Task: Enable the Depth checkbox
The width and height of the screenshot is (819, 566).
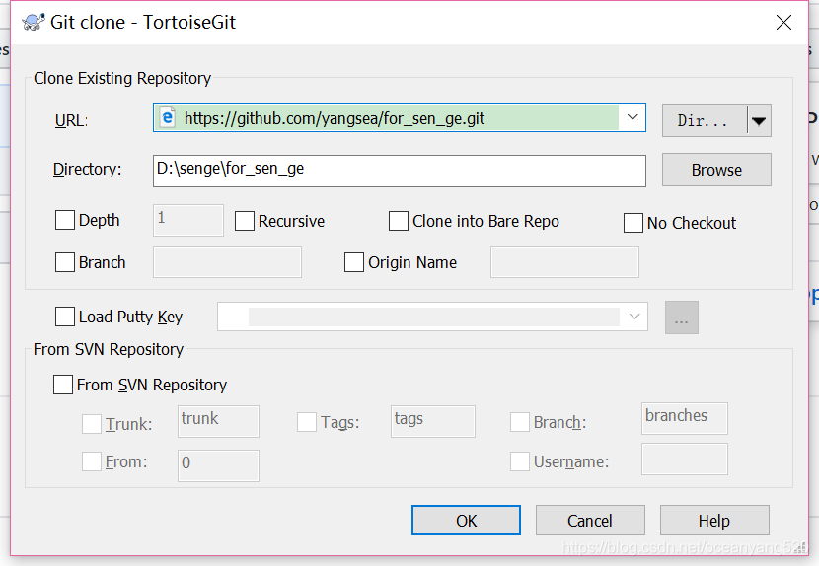Action: pos(65,220)
